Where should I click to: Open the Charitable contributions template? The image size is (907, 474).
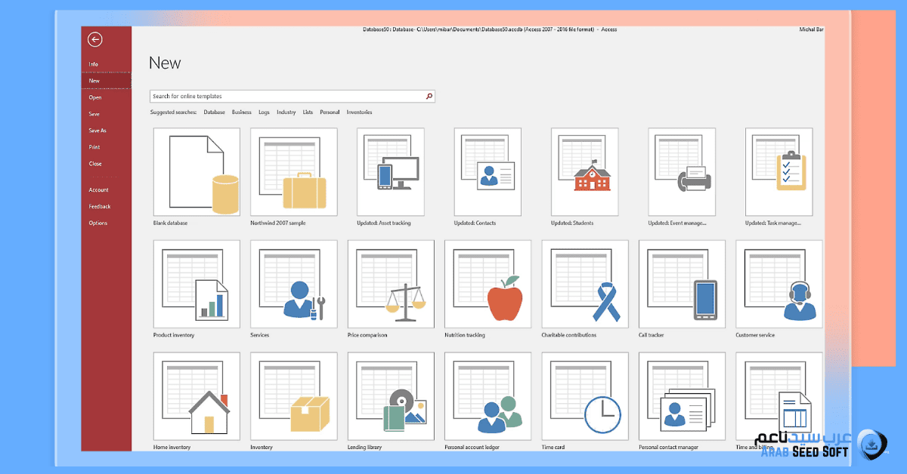[x=584, y=284]
